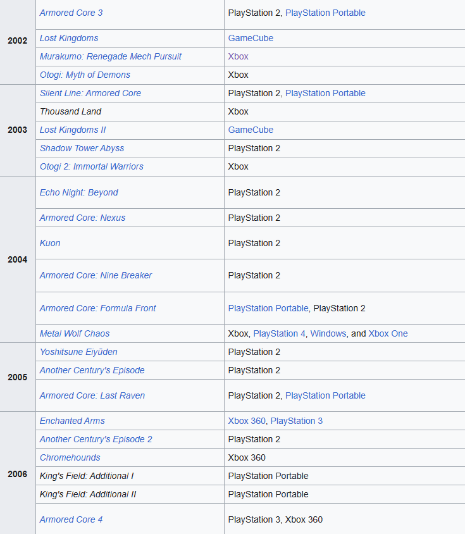Click PlayStation 2 text in Armored Core: Nexus row
The image size is (465, 534).
(x=254, y=218)
